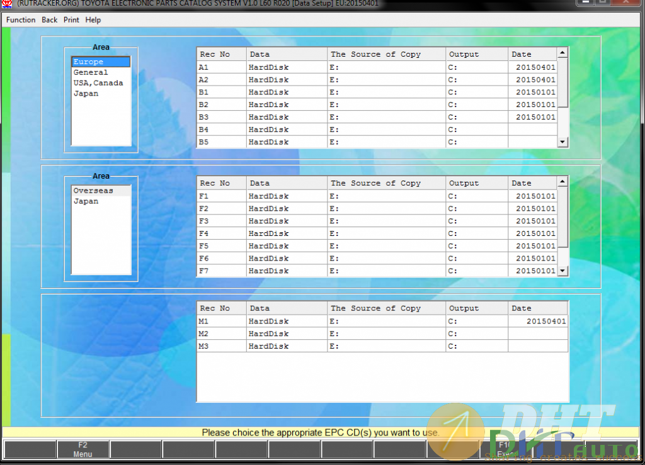Click scroll-down arrow of the F records table
The width and height of the screenshot is (645, 465).
562,271
